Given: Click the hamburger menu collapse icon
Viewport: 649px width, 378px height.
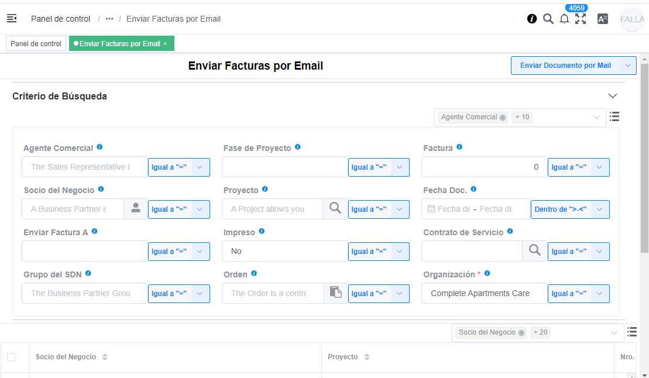Looking at the screenshot, I should (x=12, y=19).
